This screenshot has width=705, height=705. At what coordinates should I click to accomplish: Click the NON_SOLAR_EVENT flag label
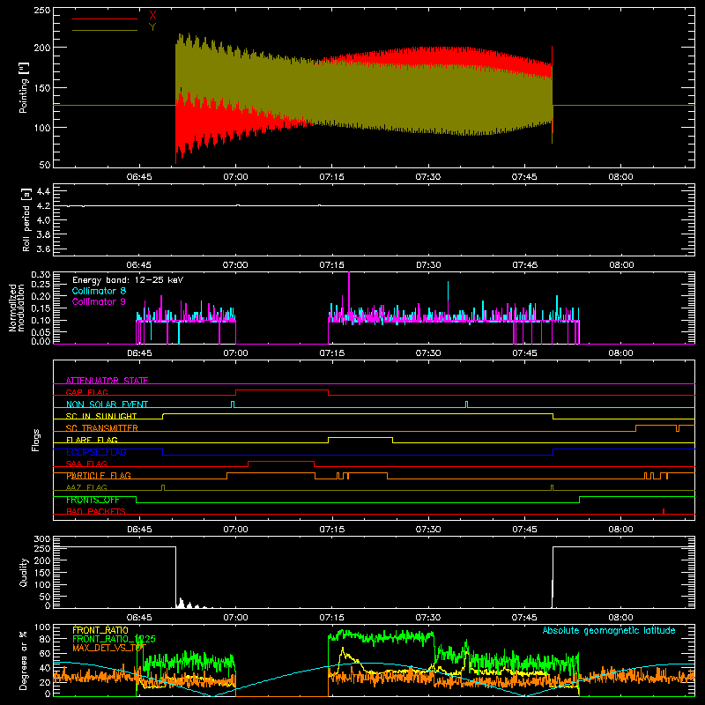[107, 404]
